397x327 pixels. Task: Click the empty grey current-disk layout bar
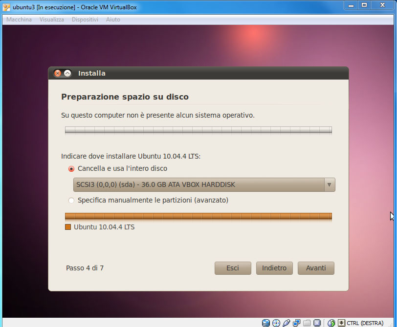pos(198,130)
